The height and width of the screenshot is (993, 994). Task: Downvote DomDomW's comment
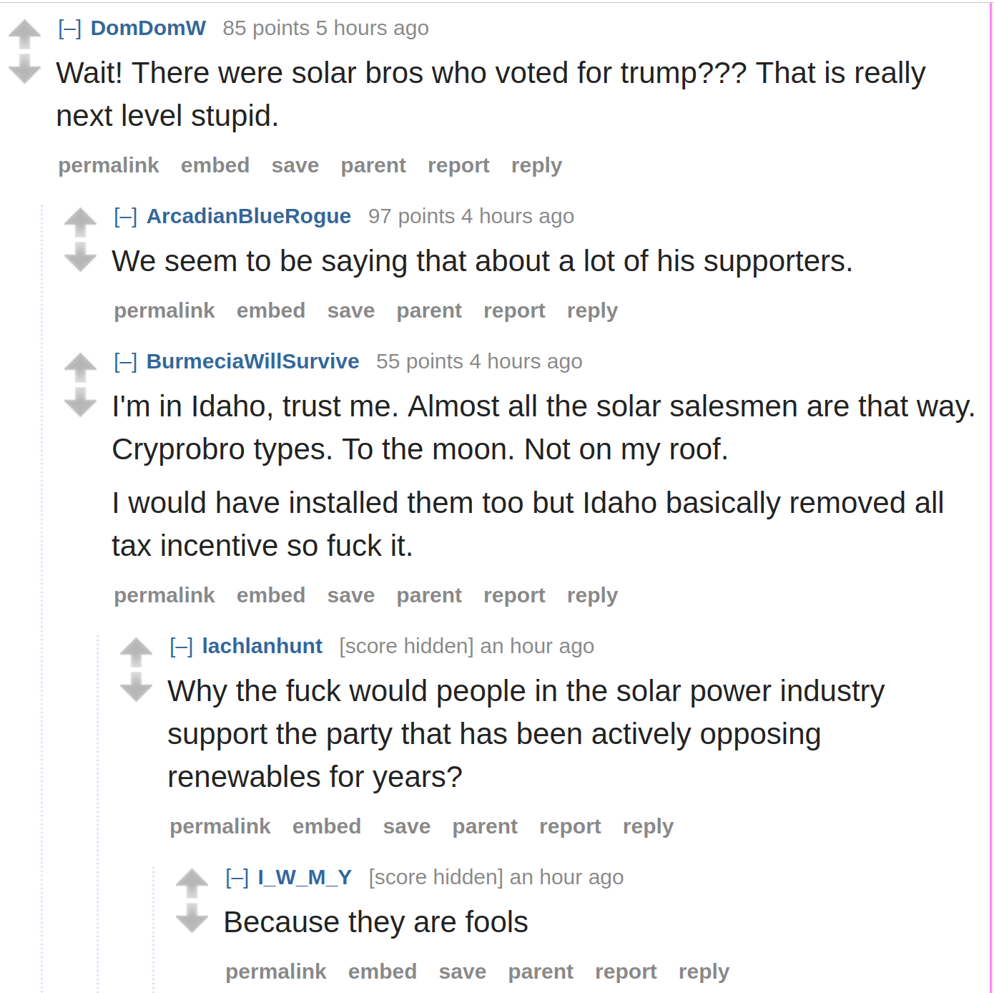click(x=24, y=69)
